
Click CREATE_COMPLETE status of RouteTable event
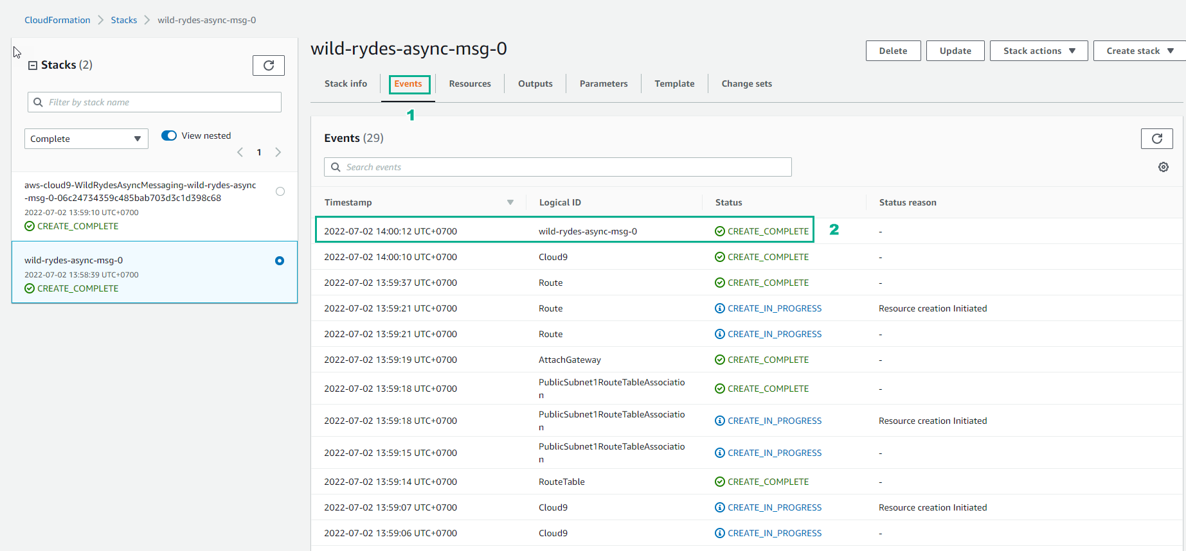pyautogui.click(x=762, y=482)
